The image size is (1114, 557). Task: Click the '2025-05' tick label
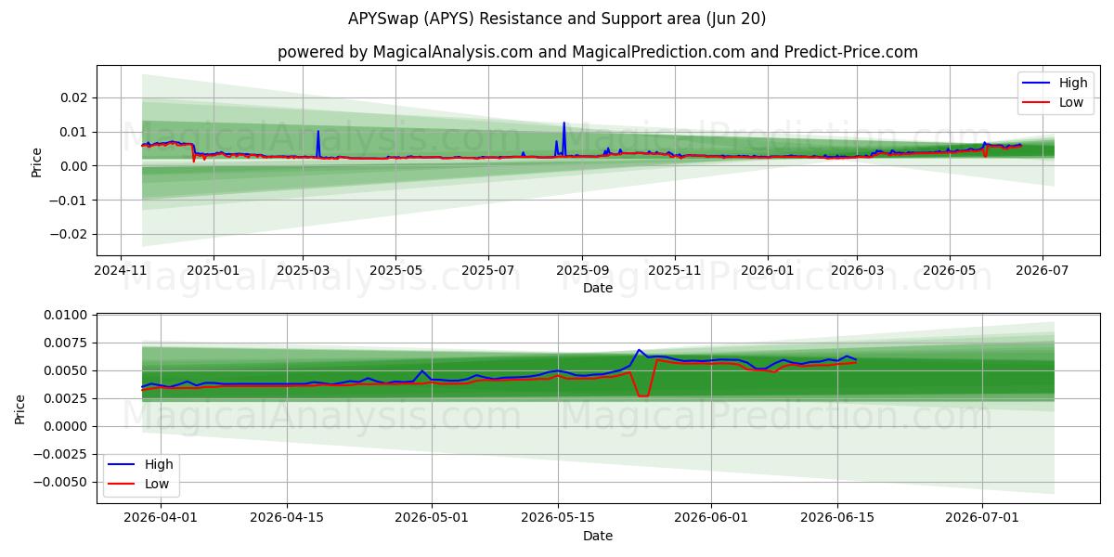[395, 270]
